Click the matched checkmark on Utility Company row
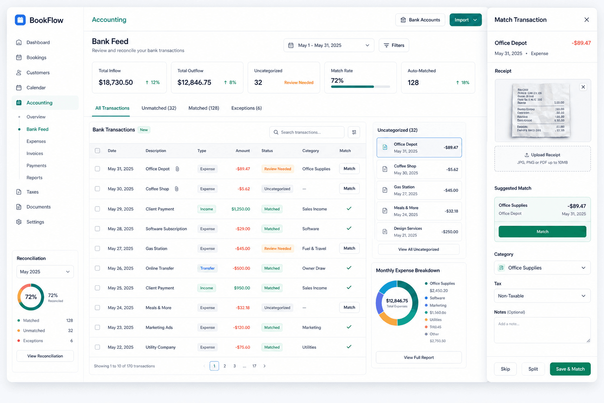Viewport: 604px width, 403px height. point(349,347)
